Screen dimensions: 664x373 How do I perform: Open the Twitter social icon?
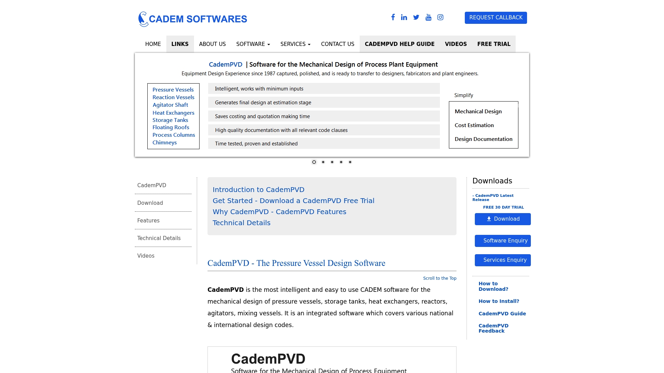pyautogui.click(x=416, y=17)
